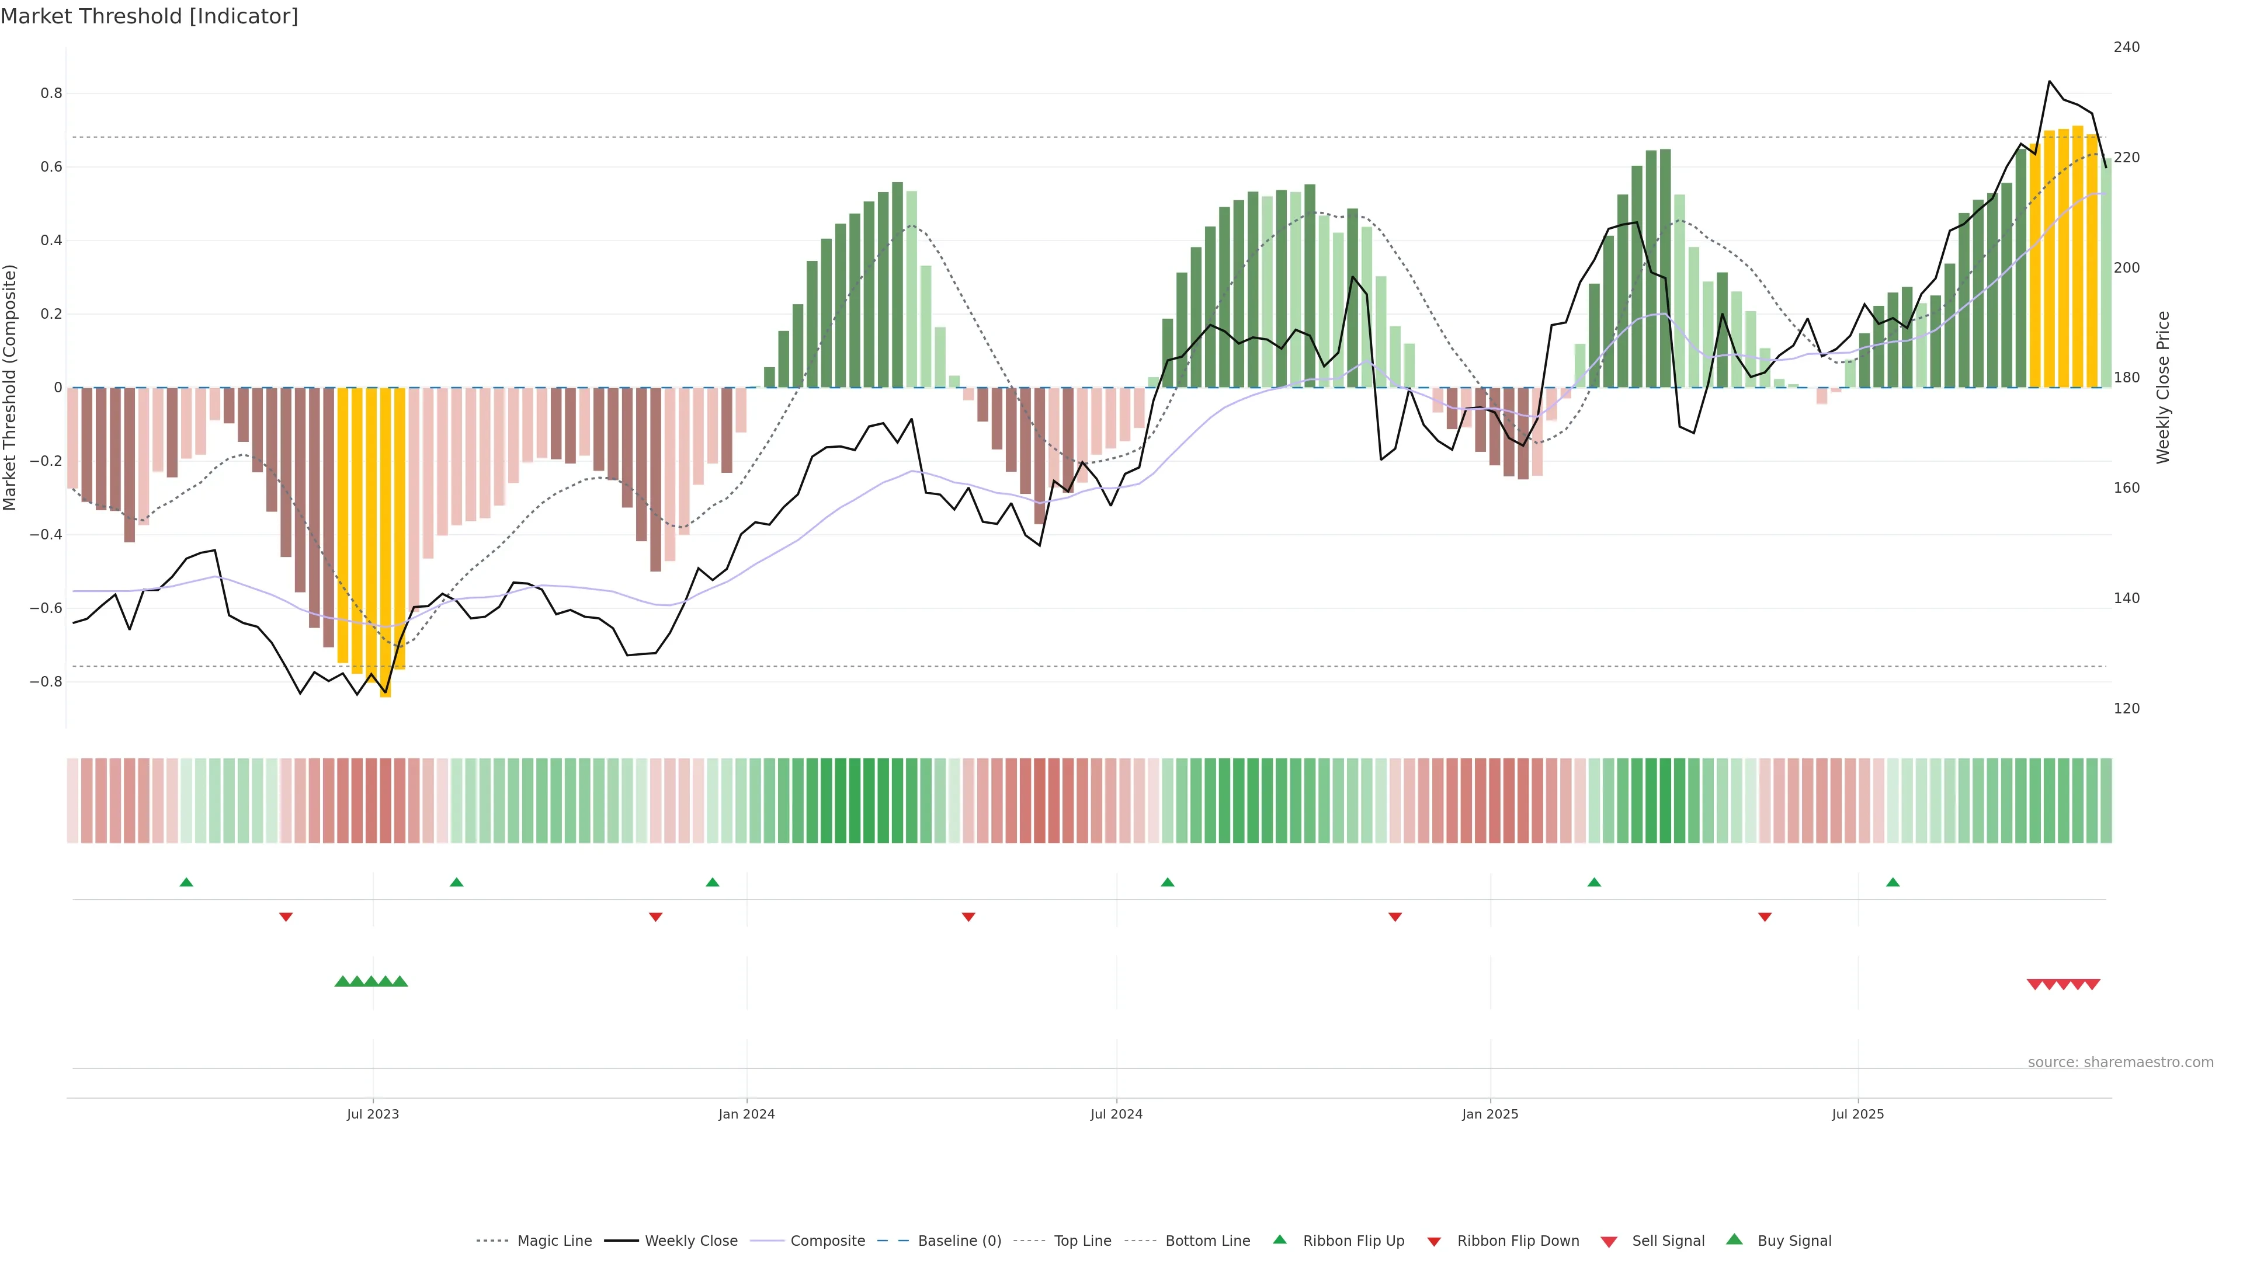Toggle Baseline (0) legend entry
Viewport: 2243px width, 1261px height.
click(960, 1241)
